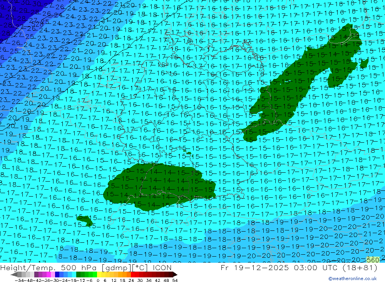This screenshot has width=385, height=282.
Task: Pick the yellow legend swatch above 0
Action: 99,275
